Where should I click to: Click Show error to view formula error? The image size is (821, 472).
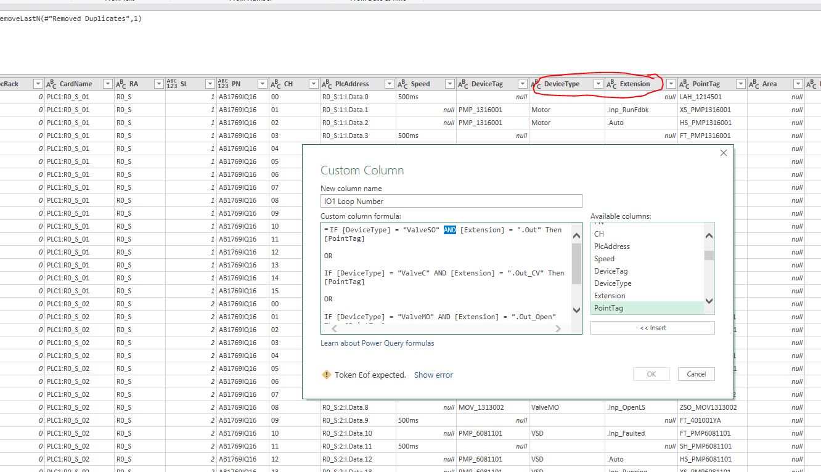point(433,375)
